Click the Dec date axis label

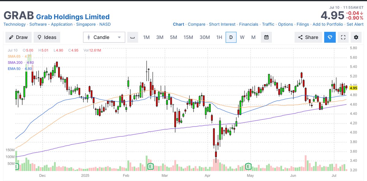pos(43,175)
